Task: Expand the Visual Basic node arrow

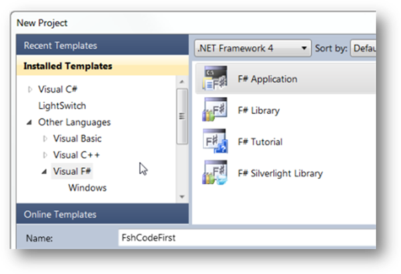Action: coord(45,139)
